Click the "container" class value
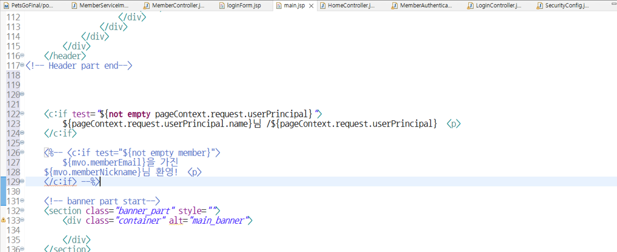 (140, 221)
